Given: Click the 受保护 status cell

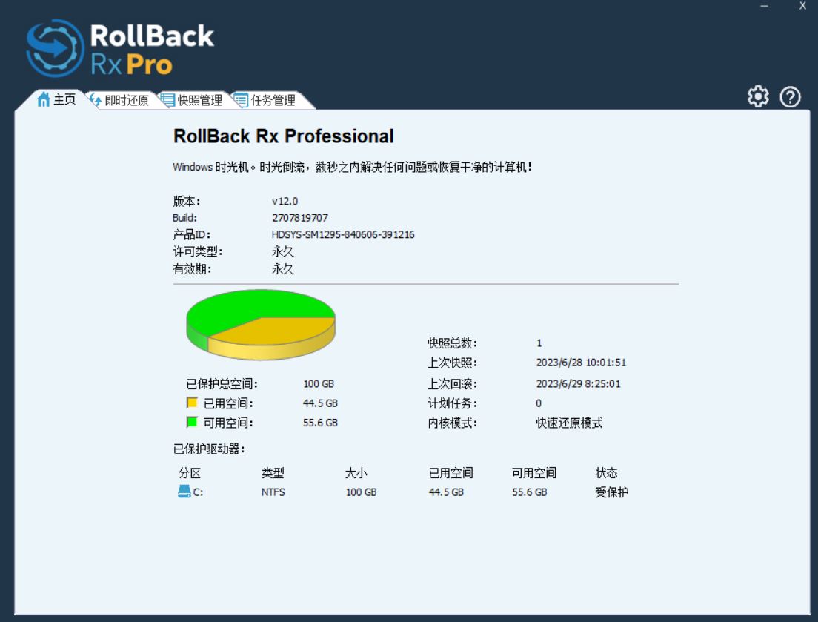Looking at the screenshot, I should 611,492.
